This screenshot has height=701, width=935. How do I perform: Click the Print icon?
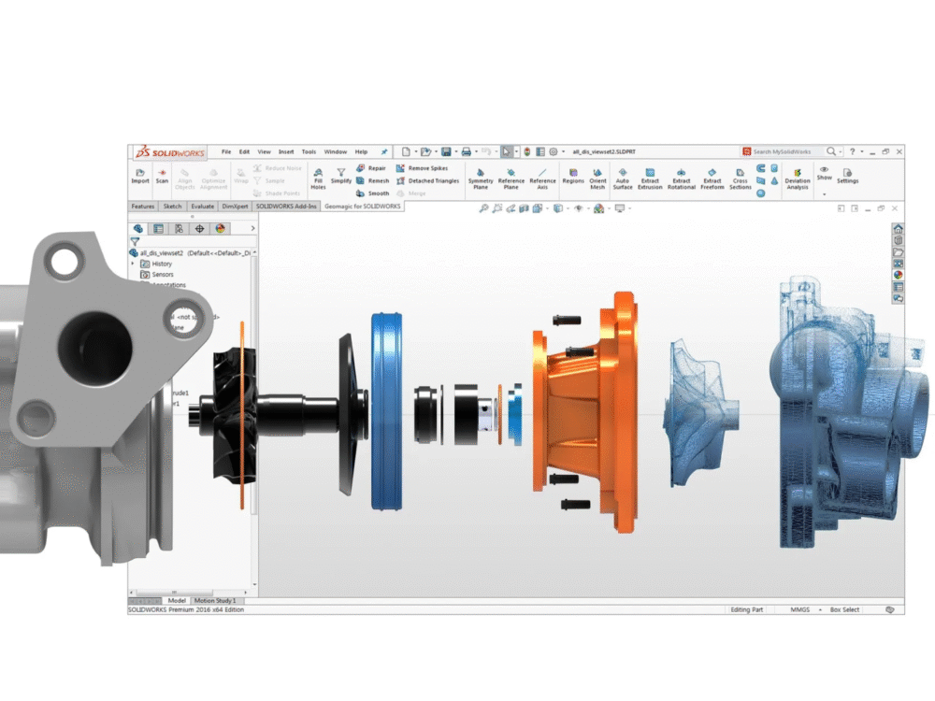click(x=467, y=152)
